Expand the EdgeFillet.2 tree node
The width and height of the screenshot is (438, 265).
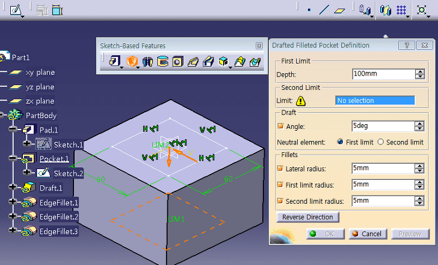(13, 216)
